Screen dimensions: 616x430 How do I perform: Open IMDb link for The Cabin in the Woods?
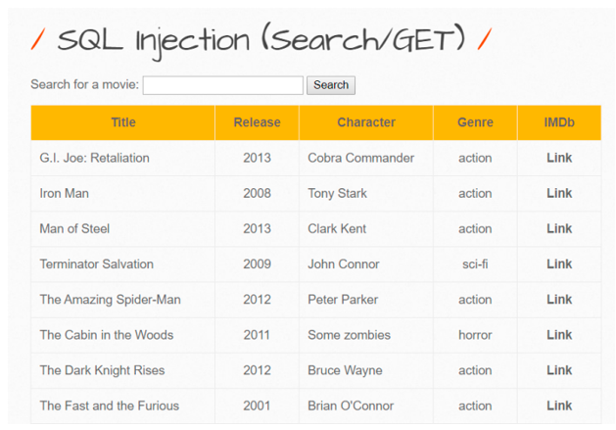559,334
